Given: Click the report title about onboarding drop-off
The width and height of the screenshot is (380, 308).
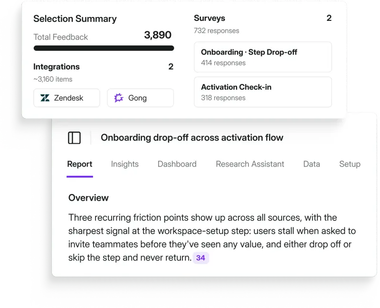Looking at the screenshot, I should coord(192,138).
